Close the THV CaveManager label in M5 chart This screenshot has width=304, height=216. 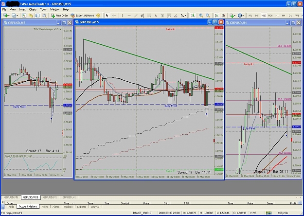tap(61, 29)
